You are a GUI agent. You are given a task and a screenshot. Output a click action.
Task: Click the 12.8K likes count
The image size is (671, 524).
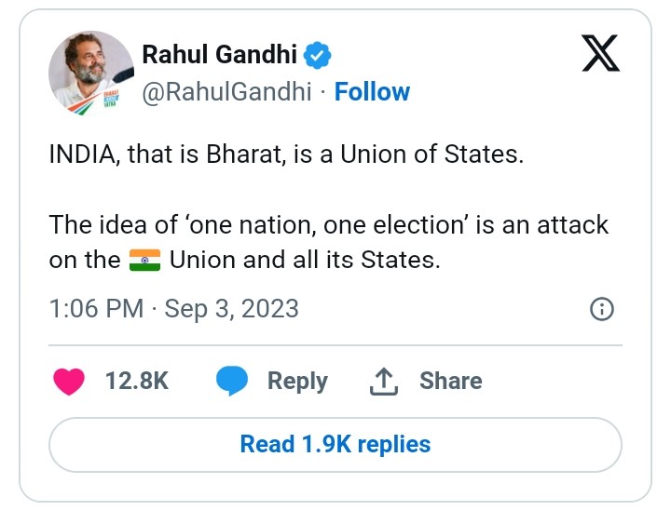[137, 381]
